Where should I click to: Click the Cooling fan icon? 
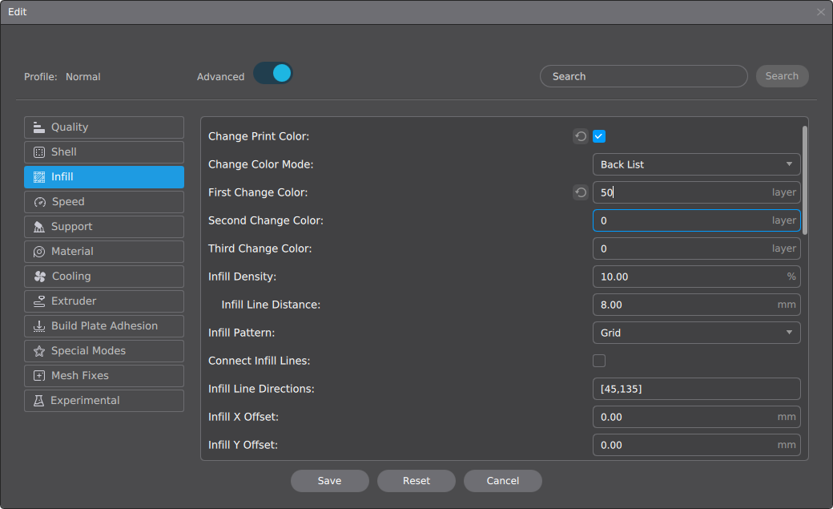(x=38, y=277)
